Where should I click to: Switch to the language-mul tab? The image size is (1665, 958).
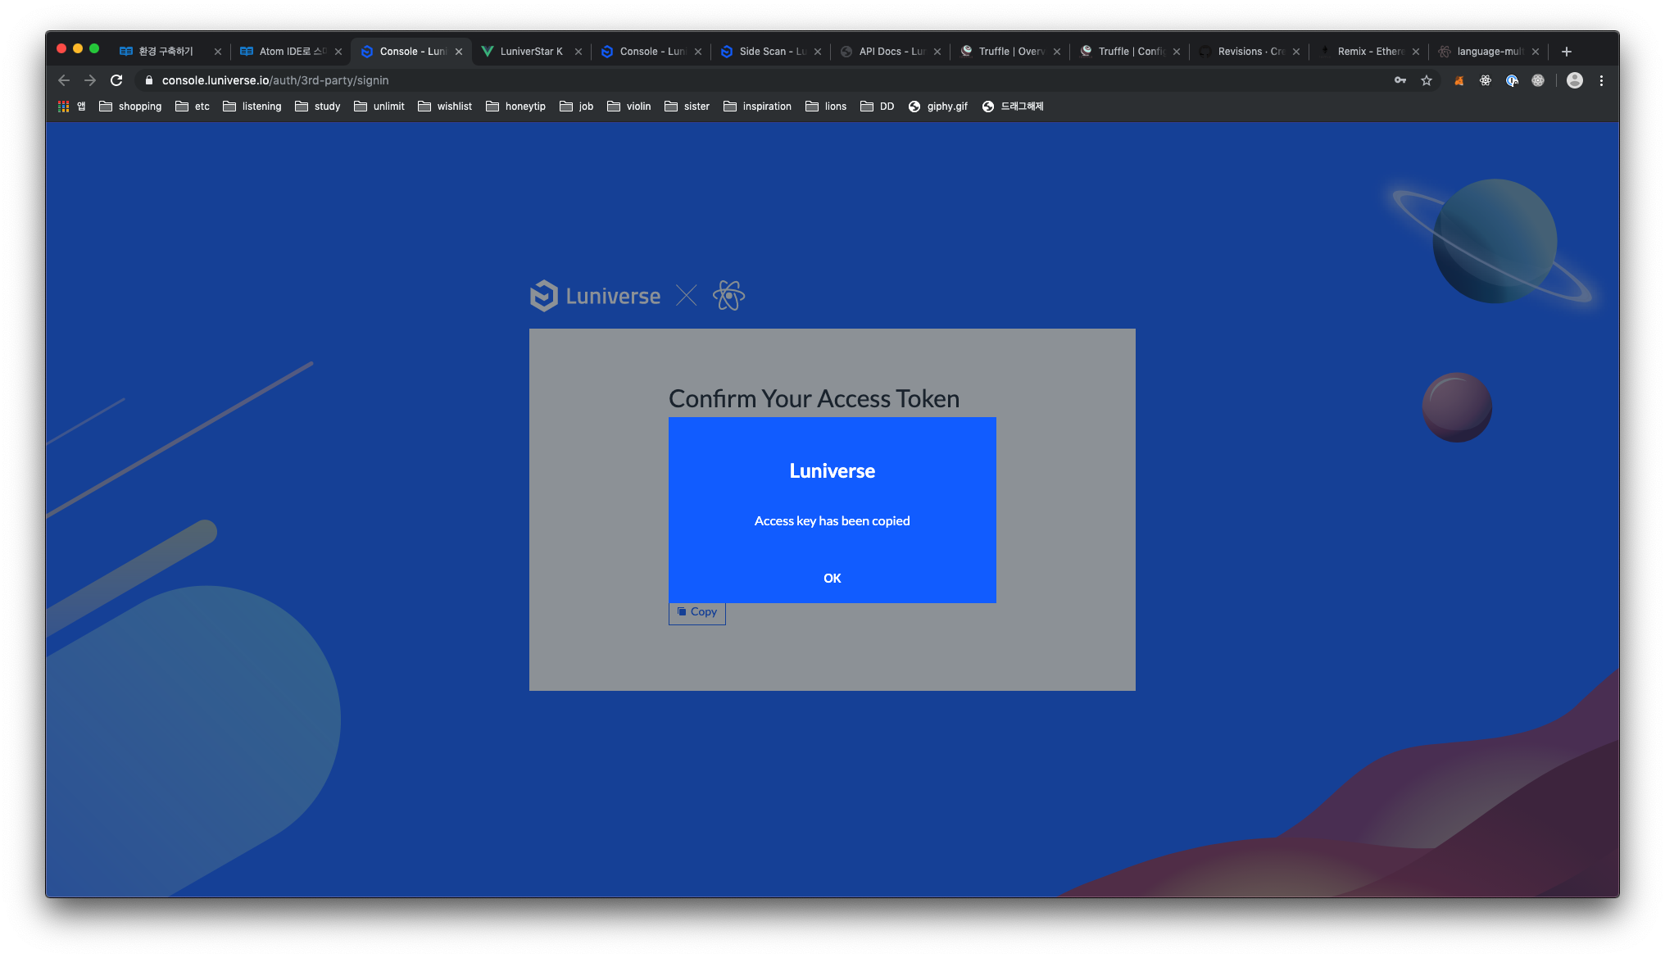click(x=1490, y=52)
